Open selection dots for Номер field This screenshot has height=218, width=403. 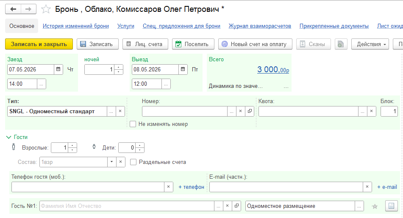231,112
